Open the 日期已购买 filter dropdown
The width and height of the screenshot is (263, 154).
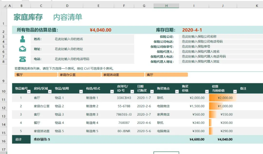click(x=152, y=92)
